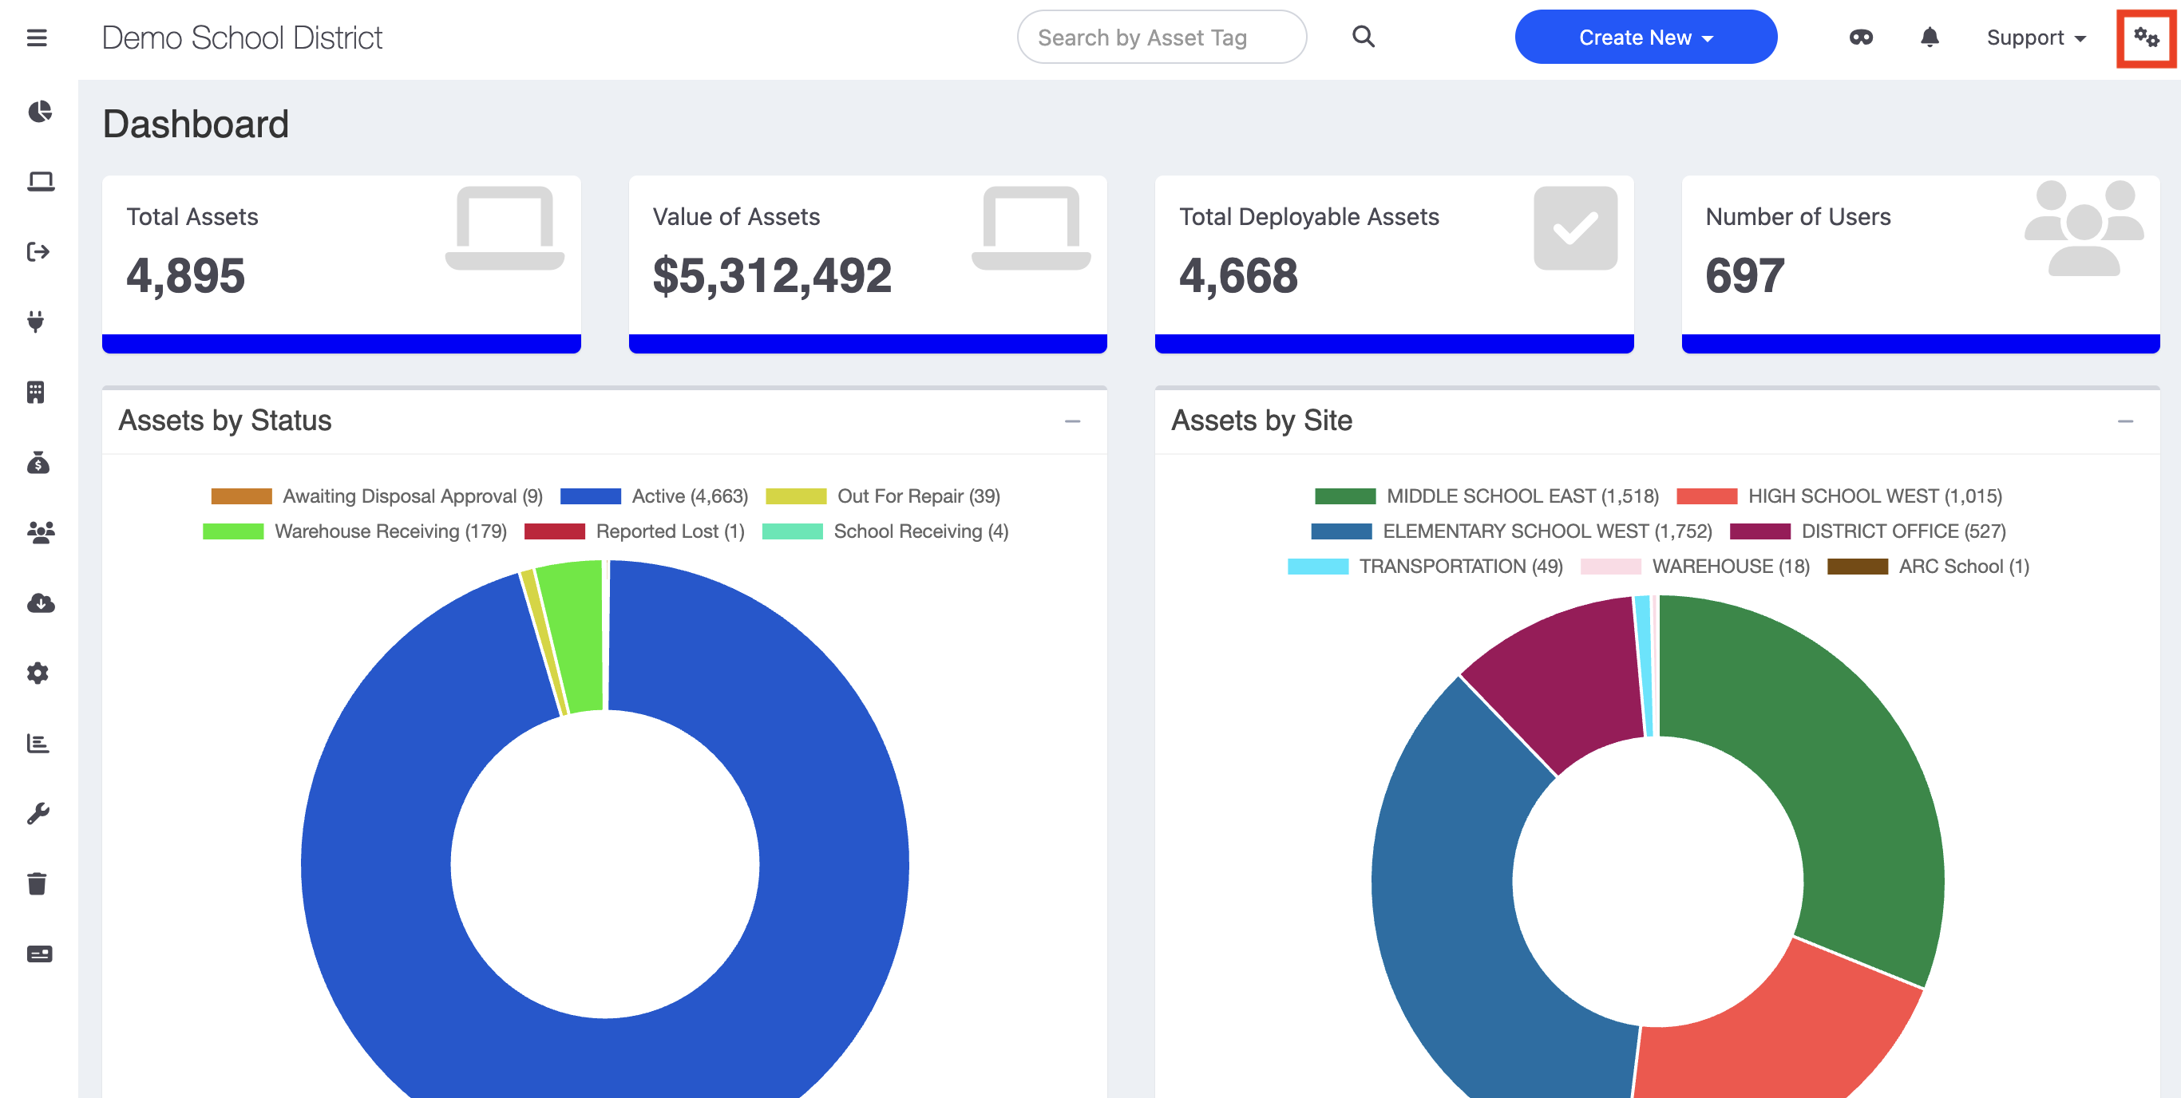Collapse the Assets by Site panel
This screenshot has width=2181, height=1098.
2125,421
